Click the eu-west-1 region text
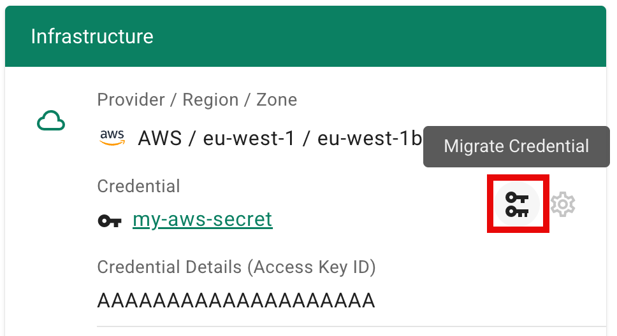 point(249,138)
